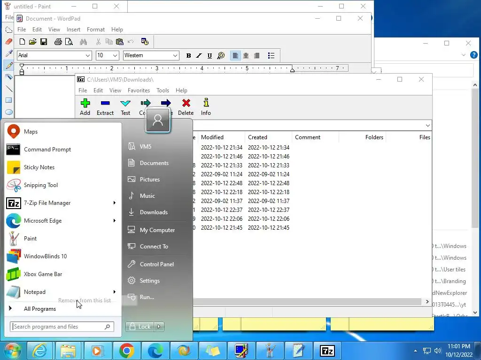Select the Ellipse tool in Paint

point(9,112)
